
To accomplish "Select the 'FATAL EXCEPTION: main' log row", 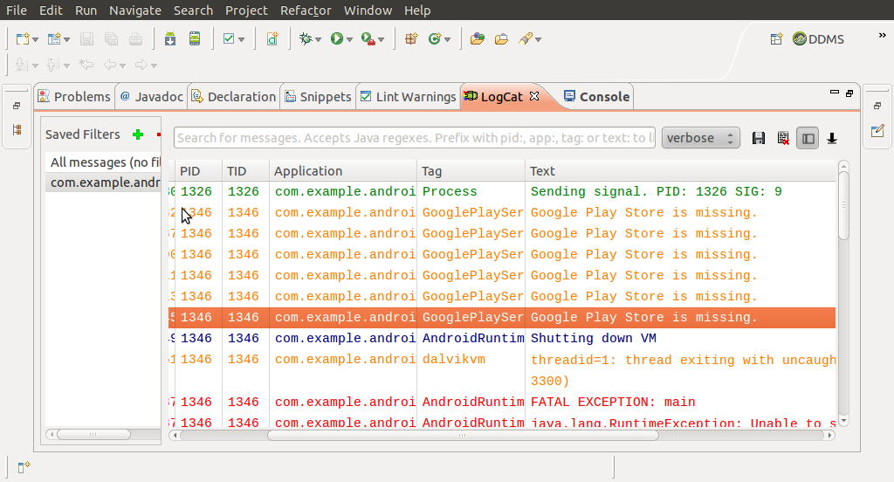I will (502, 403).
